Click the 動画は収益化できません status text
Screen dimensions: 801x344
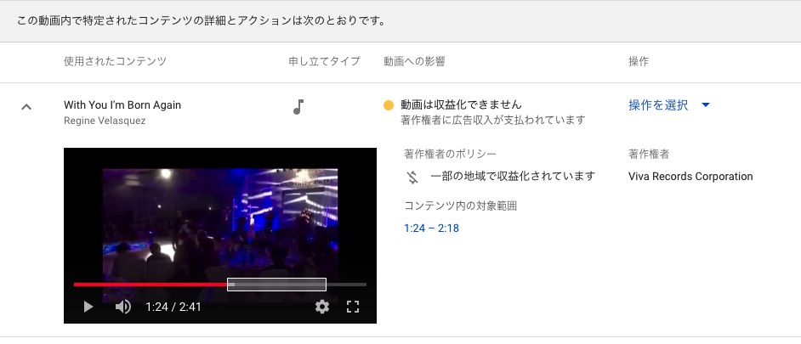(x=461, y=104)
